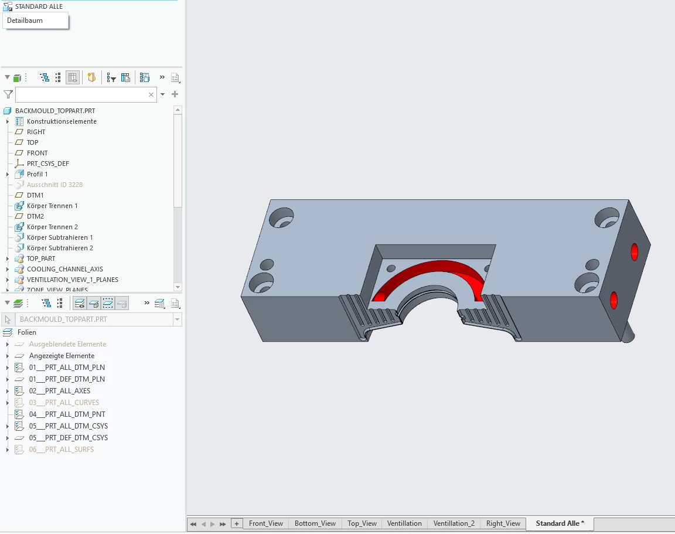Expand the Profil 1 feature
The width and height of the screenshot is (675, 534).
(7, 174)
